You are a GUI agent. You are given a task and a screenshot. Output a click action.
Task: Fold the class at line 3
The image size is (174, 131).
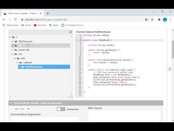82,40
